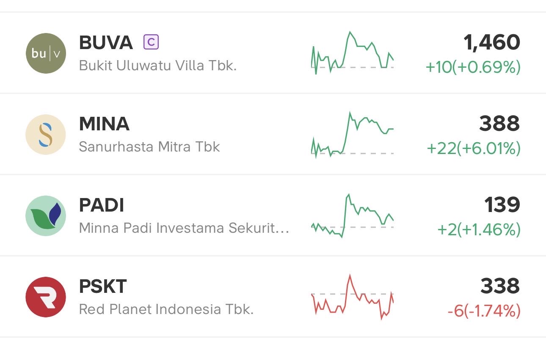Open the MINA ticker symbol
546x347 pixels.
click(x=104, y=124)
